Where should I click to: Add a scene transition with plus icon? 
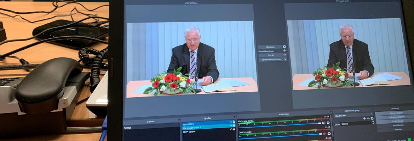(364, 119)
